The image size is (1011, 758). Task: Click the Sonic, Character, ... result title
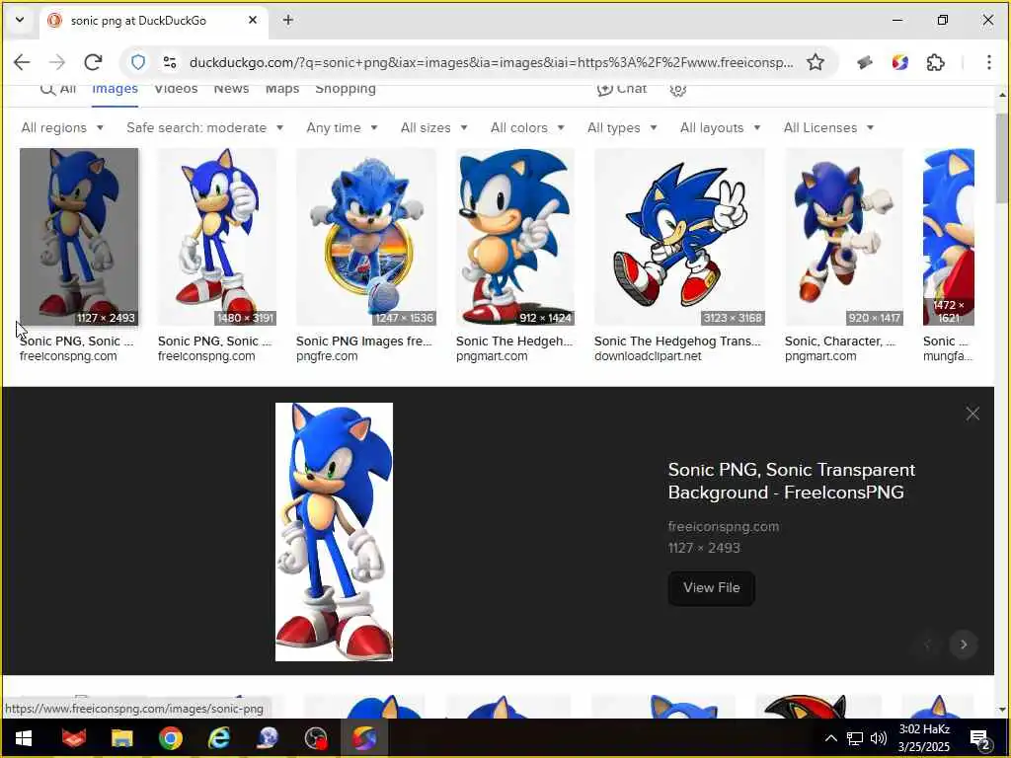pyautogui.click(x=840, y=341)
